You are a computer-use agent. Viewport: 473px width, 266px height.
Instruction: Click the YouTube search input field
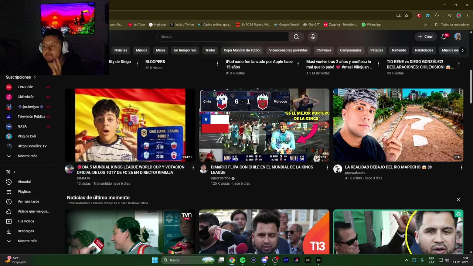tap(223, 37)
